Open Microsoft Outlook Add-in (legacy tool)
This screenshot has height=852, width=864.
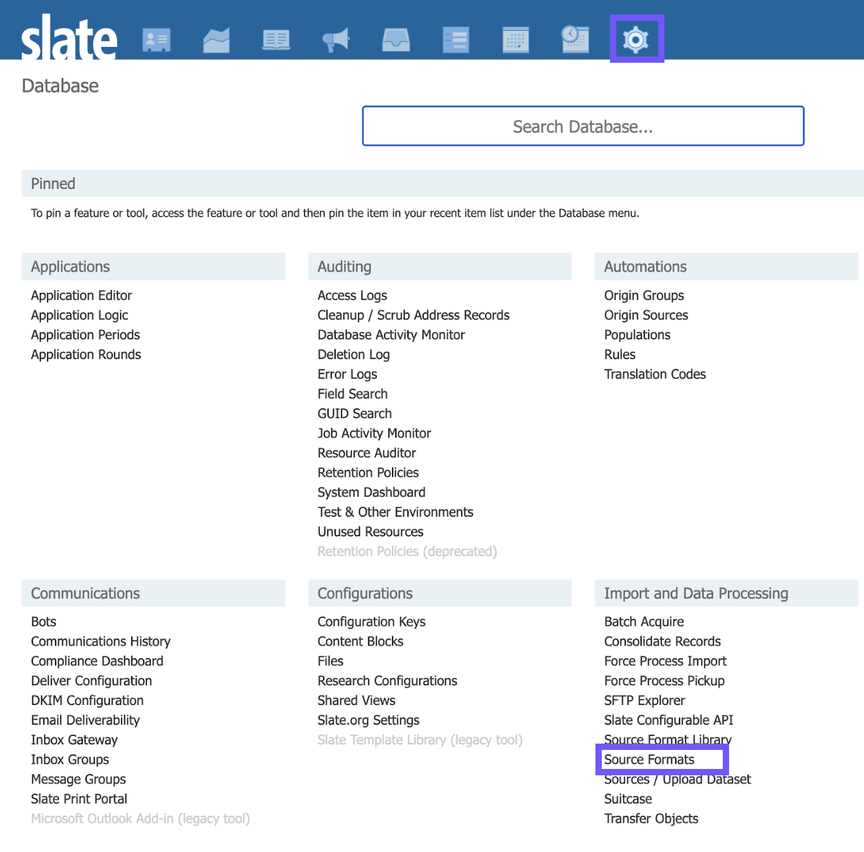(x=141, y=818)
